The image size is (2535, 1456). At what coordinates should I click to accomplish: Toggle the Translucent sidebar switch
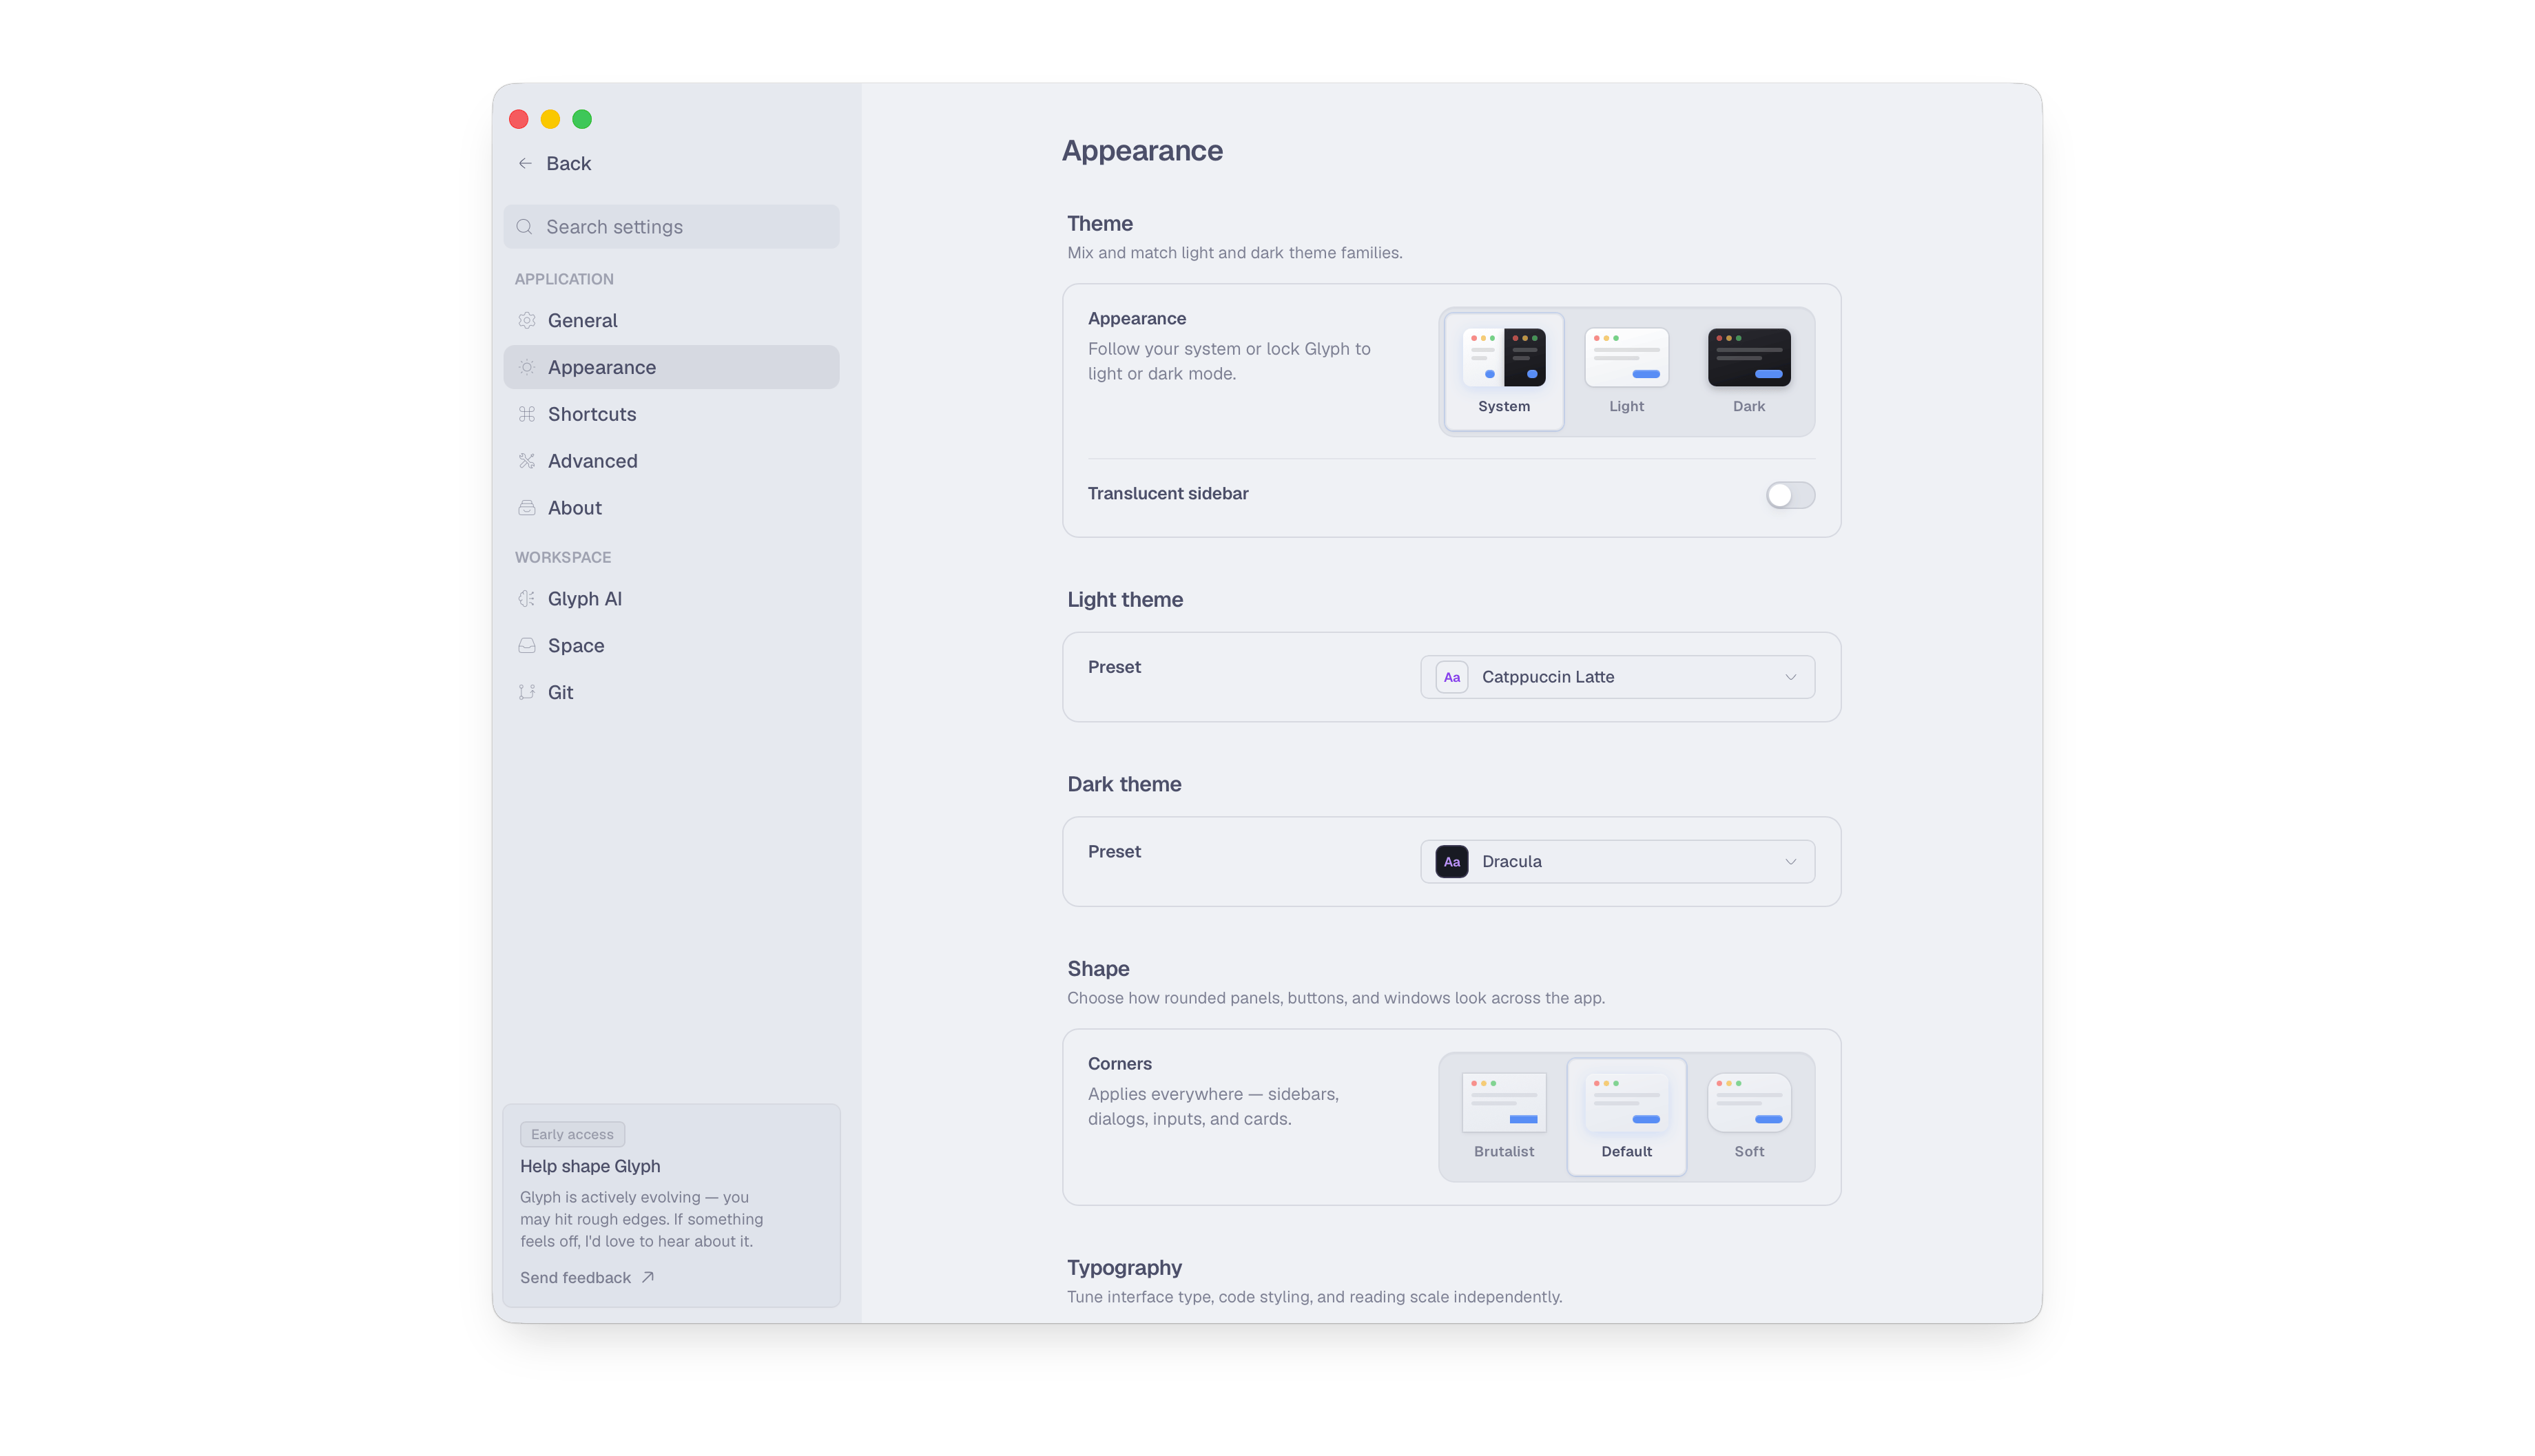click(x=1790, y=495)
